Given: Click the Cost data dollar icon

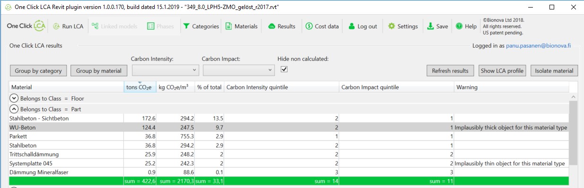Looking at the screenshot, I should pos(309,26).
